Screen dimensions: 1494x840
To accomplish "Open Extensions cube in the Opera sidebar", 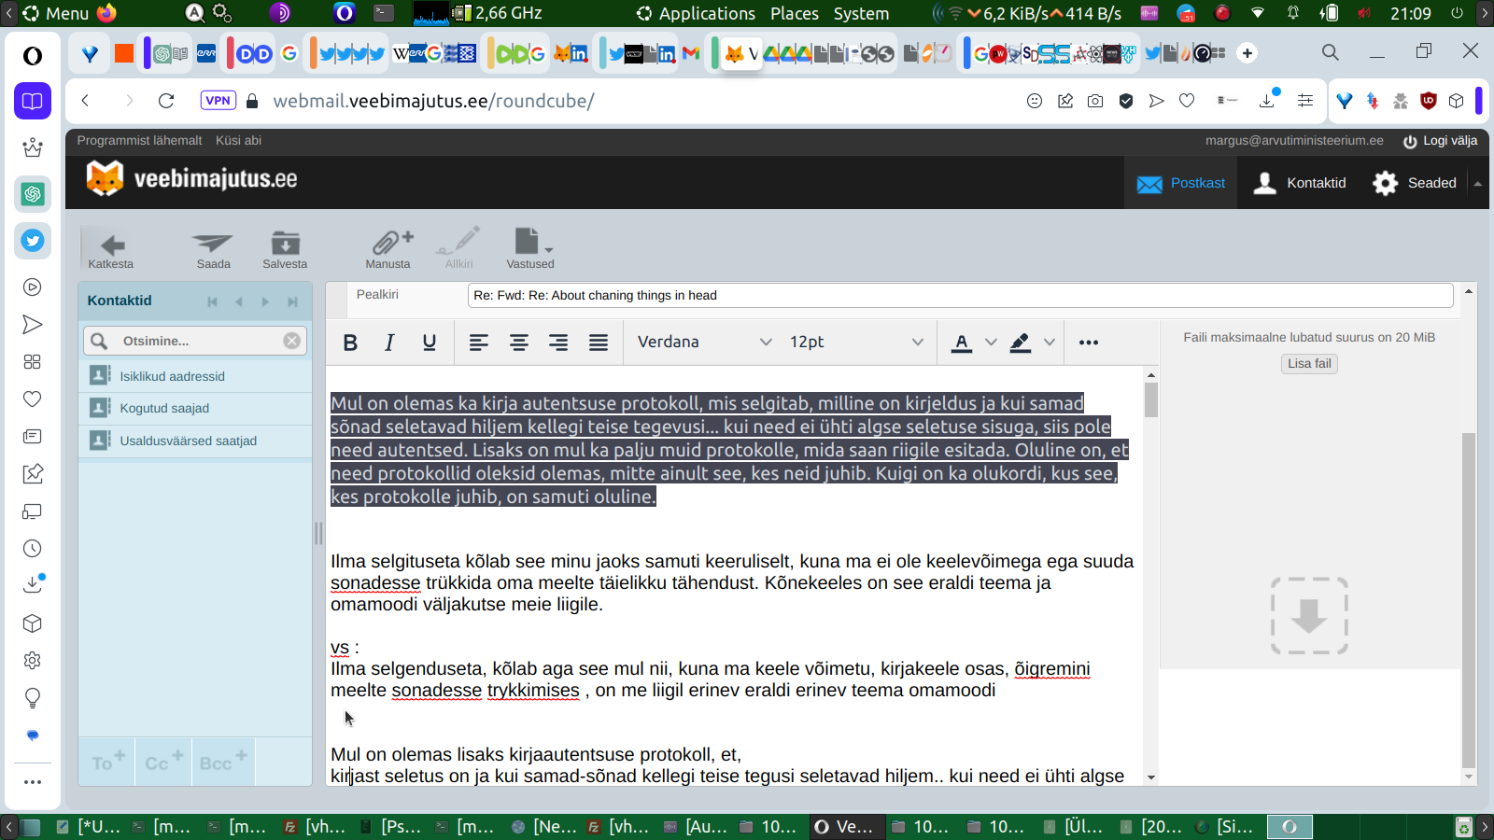I will [x=33, y=623].
